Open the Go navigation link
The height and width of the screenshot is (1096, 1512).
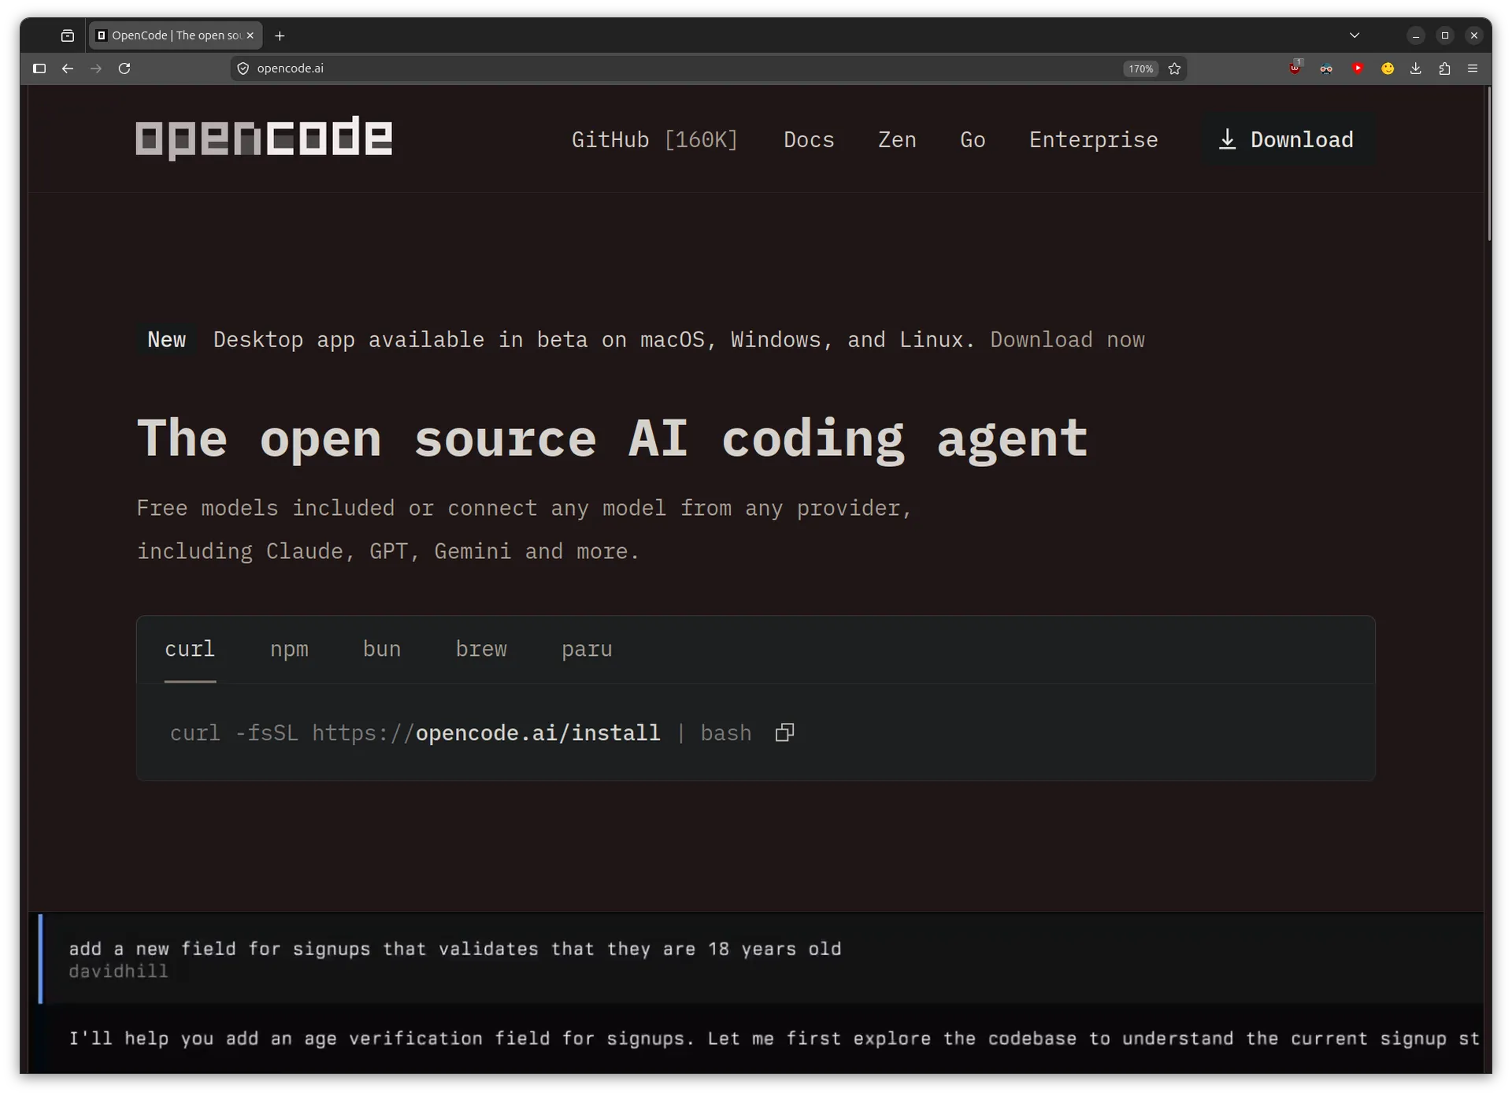973,139
